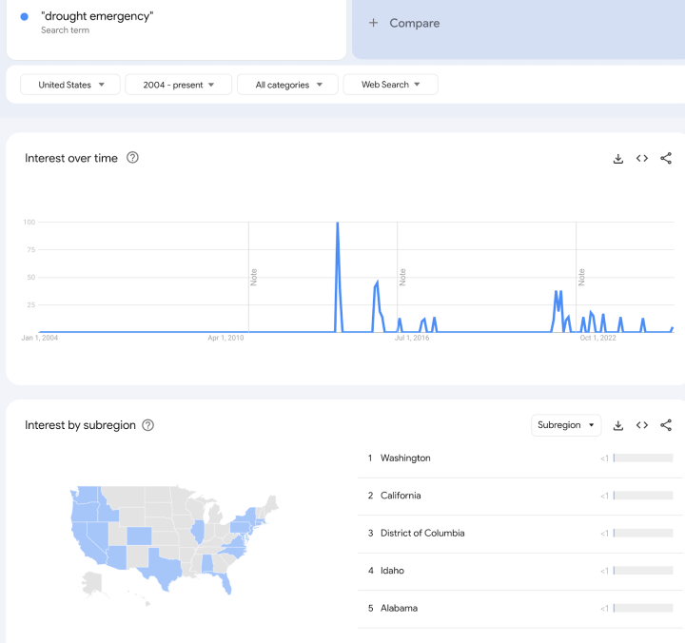
Task: Open the United States region dropdown
Action: pyautogui.click(x=70, y=85)
